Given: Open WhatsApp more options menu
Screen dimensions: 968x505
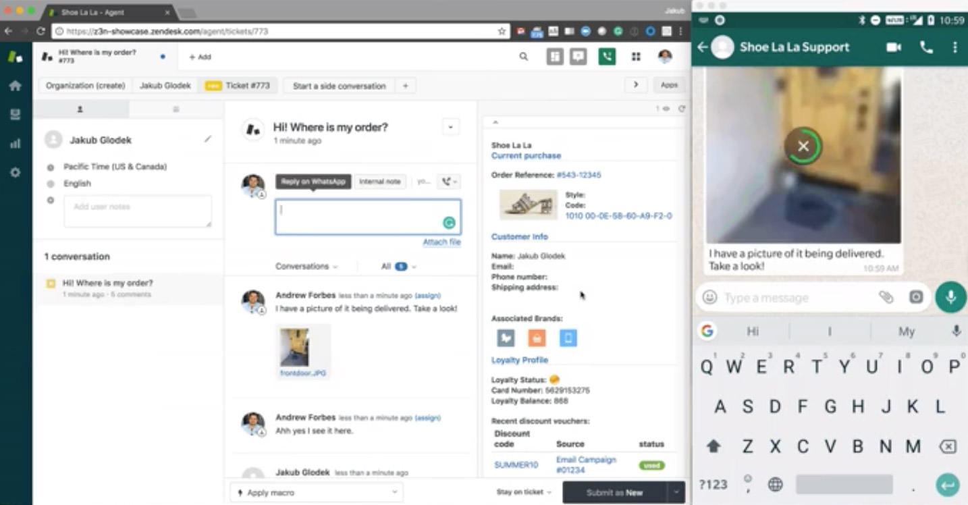Looking at the screenshot, I should (954, 47).
